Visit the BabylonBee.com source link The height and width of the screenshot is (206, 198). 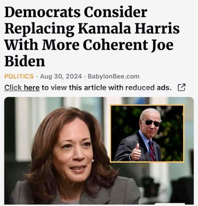[x=114, y=76]
